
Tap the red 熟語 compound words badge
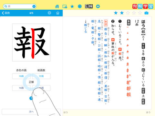(106, 23)
